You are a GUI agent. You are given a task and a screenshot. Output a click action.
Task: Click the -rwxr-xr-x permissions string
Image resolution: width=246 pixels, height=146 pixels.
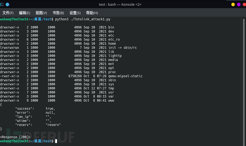pyautogui.click(x=10, y=76)
